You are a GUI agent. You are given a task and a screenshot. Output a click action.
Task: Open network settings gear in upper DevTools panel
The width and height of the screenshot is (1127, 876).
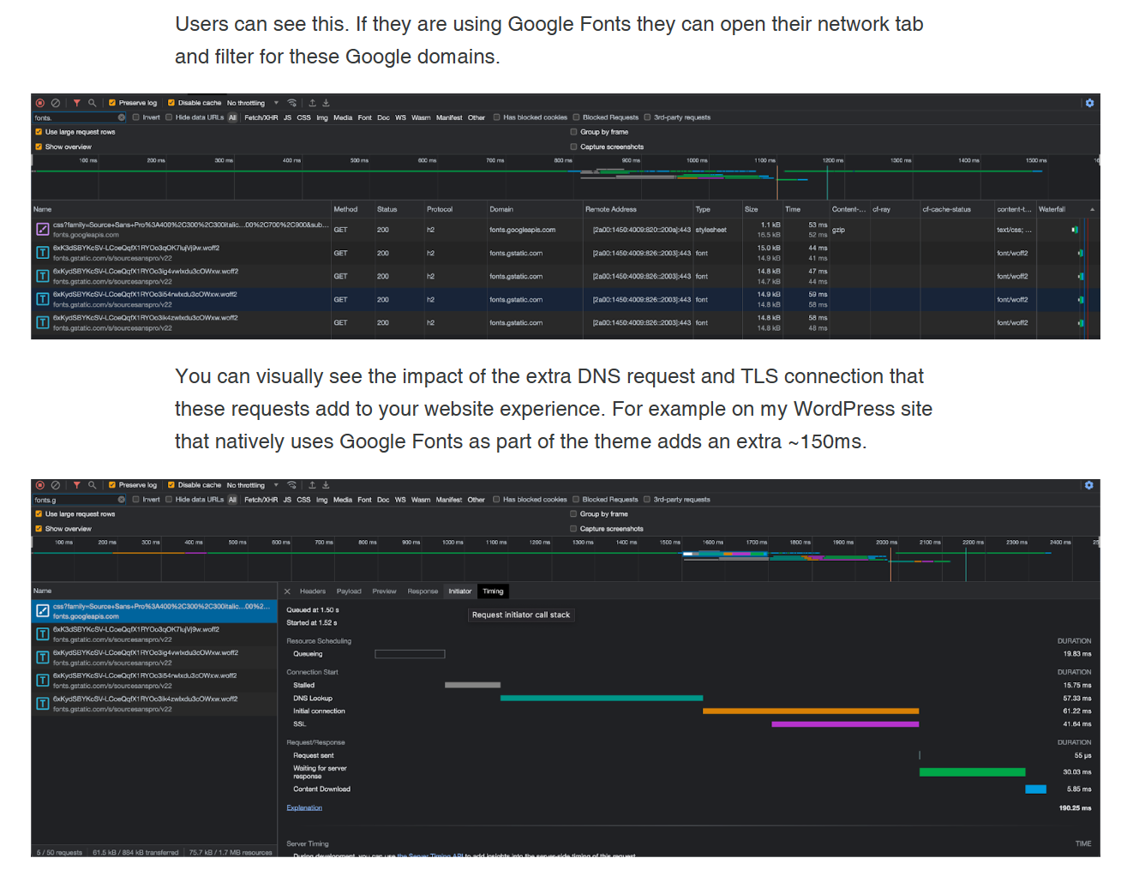click(x=1089, y=103)
